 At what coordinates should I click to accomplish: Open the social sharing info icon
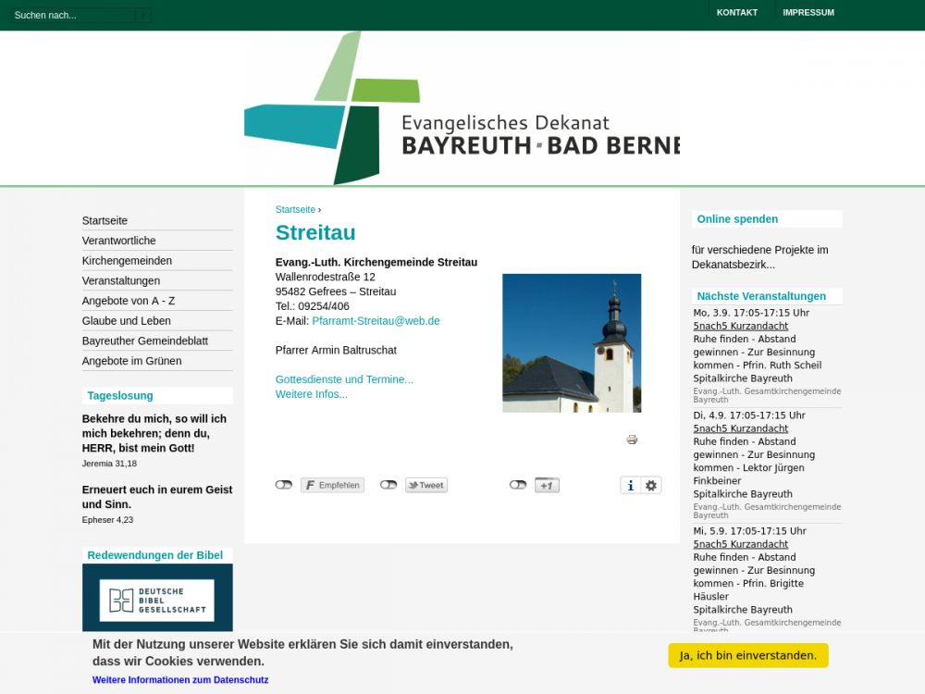coord(631,486)
